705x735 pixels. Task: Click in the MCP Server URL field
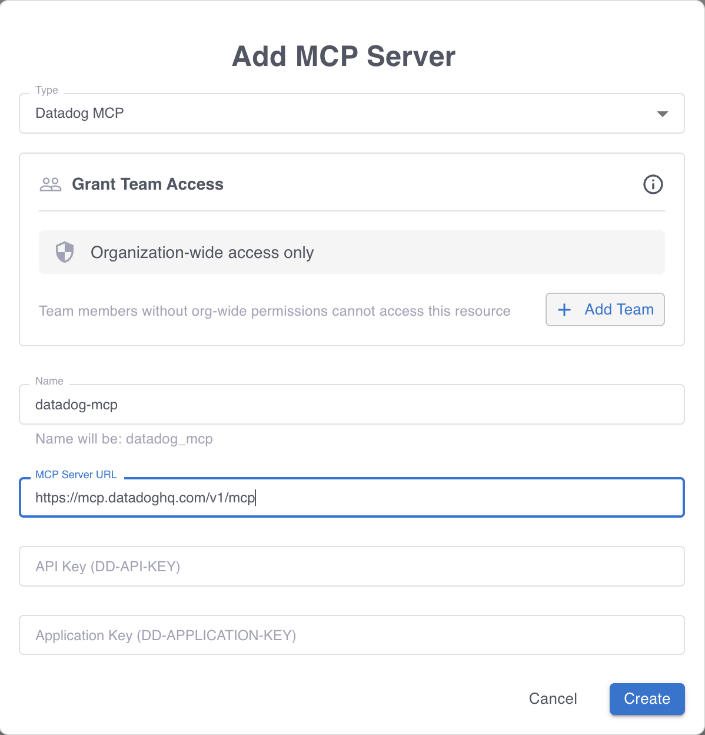point(352,498)
